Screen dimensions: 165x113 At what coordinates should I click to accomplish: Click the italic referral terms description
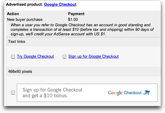[82, 30]
